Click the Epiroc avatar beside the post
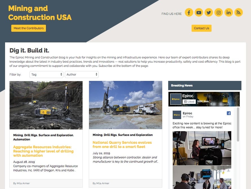The width and height of the screenshot is (251, 189). pyautogui.click(x=177, y=115)
